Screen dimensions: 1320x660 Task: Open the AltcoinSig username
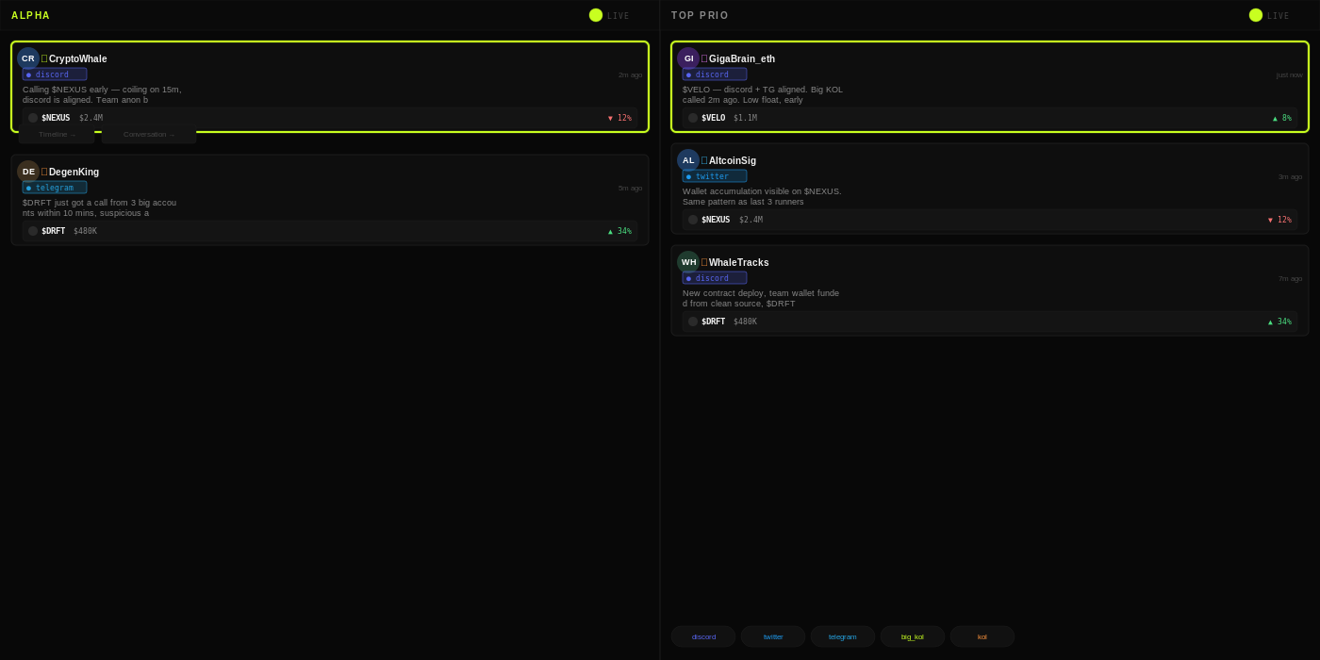(x=733, y=160)
